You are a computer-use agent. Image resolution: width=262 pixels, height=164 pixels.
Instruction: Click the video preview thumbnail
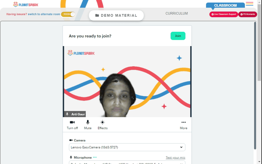127,82
